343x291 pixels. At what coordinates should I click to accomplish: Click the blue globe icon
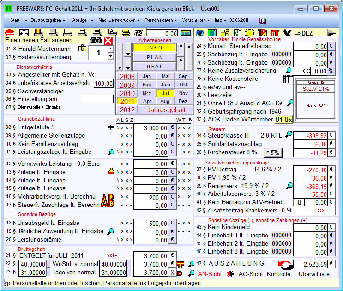click(x=200, y=33)
